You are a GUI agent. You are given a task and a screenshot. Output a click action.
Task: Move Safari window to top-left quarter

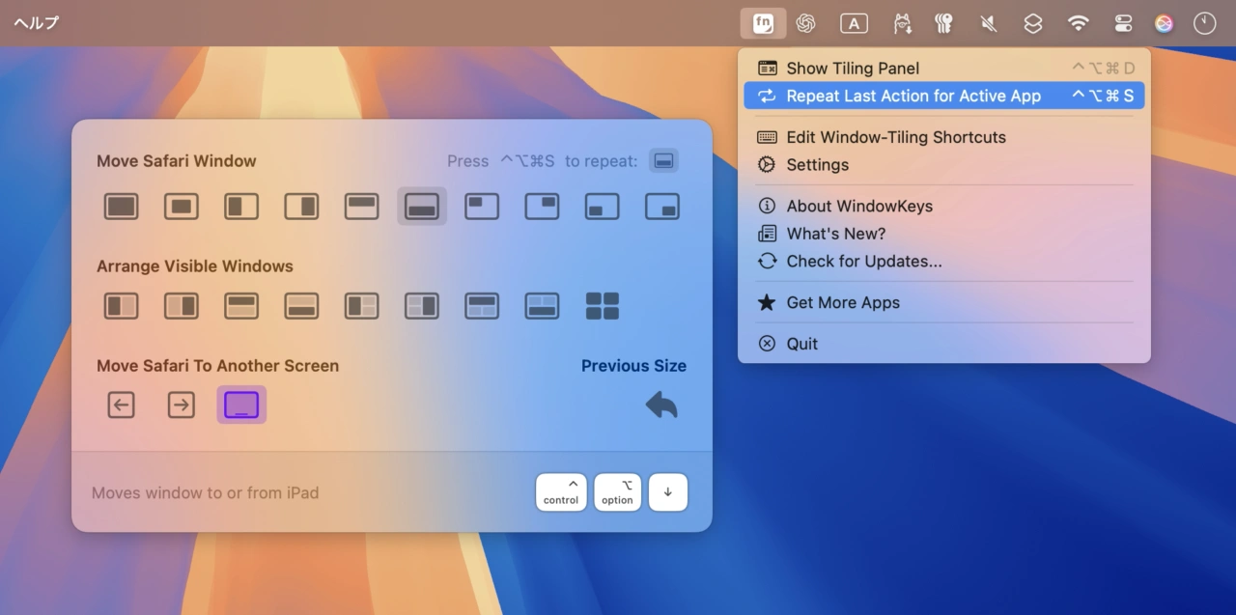tap(482, 207)
